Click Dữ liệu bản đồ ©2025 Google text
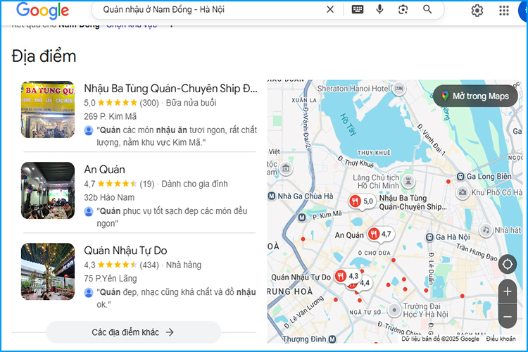 tap(440, 339)
